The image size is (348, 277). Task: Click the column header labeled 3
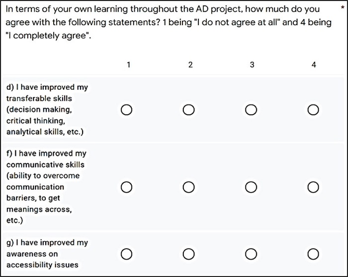click(x=252, y=65)
